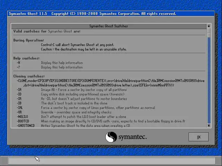The height and width of the screenshot is (166, 222).
Task: Click the -NOLILO switch label
Action: (22, 117)
